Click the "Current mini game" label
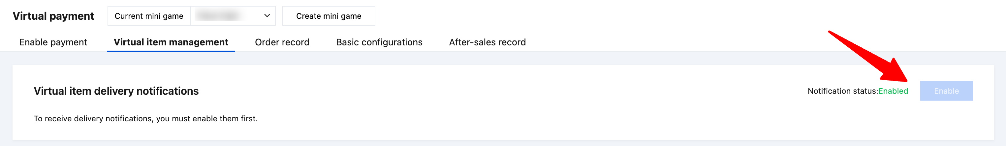This screenshot has width=1006, height=146. point(149,16)
